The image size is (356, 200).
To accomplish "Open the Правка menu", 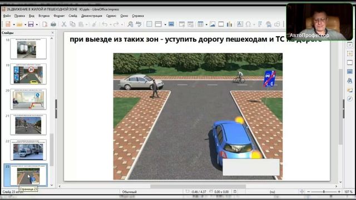I will 19,16.
